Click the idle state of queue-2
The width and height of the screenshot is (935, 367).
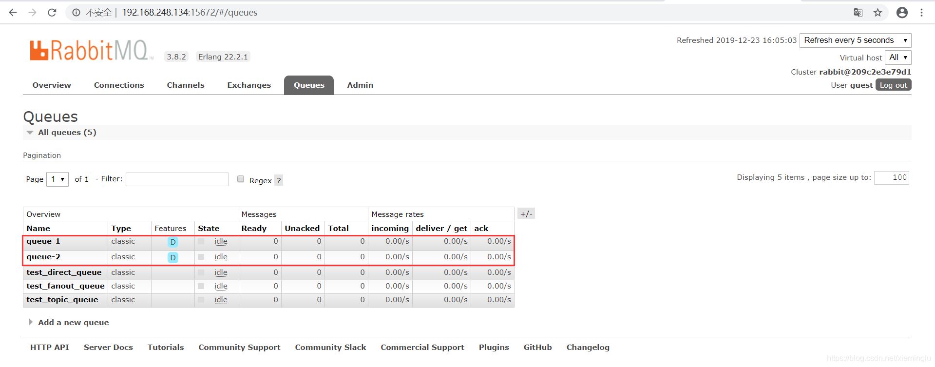point(221,257)
